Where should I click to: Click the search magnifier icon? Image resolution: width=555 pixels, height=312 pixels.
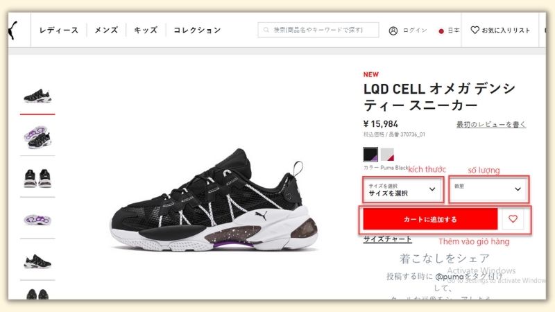(x=266, y=30)
